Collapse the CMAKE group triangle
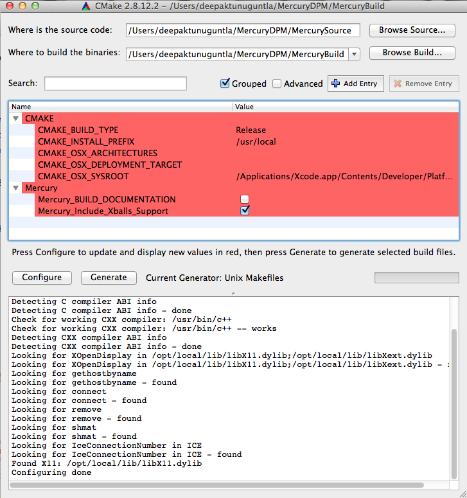Viewport: 467px width, 498px height. pos(15,118)
